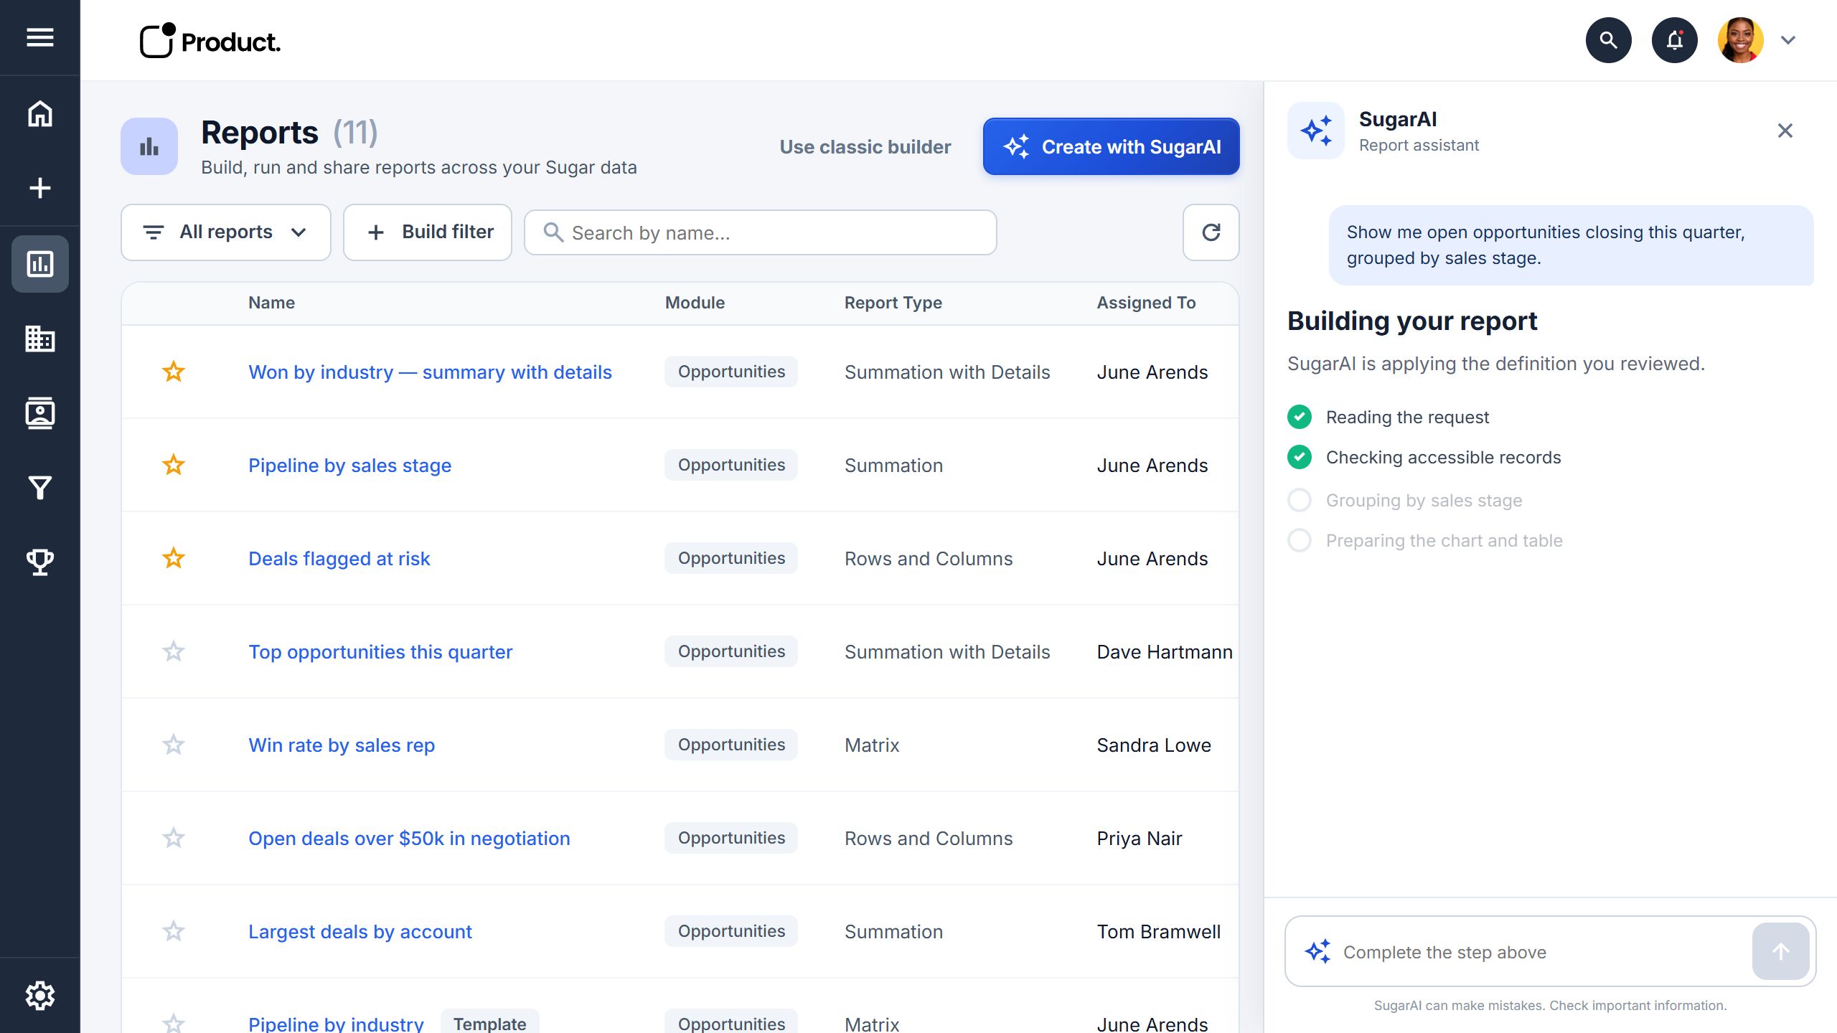Unfavorite Pipeline by sales stage star
This screenshot has height=1033, width=1837.
(174, 465)
